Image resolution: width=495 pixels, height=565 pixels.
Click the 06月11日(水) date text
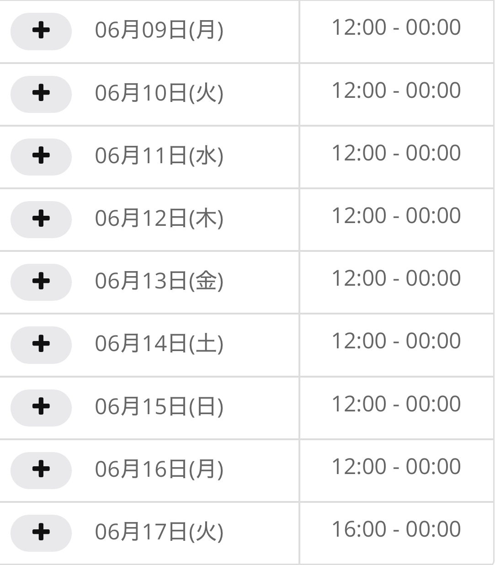[159, 156]
